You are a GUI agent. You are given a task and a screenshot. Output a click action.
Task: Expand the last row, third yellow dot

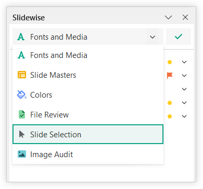click(184, 116)
